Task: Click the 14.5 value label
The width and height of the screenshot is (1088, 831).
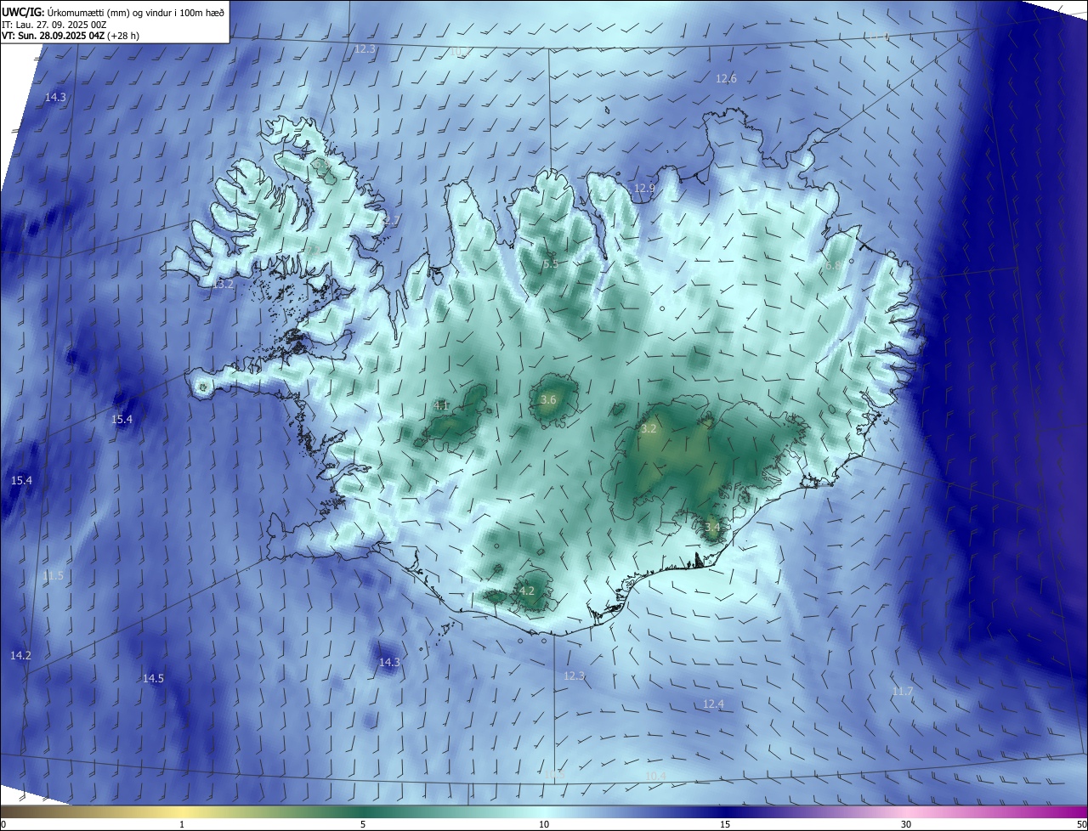Action: 153,679
